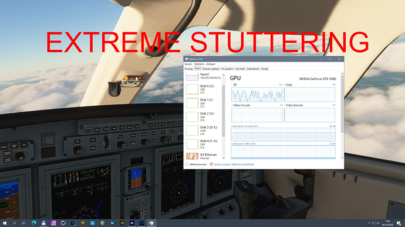Click GPU pane scrollbar up arrow
The image size is (405, 227).
pos(342,74)
